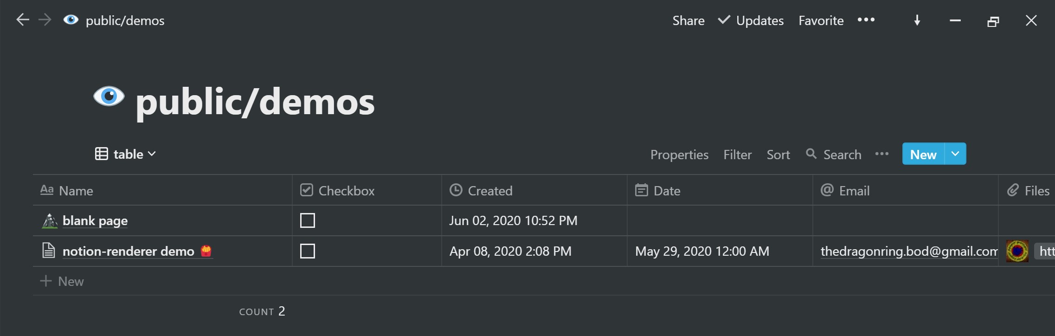Click the magnifier Search icon
The image size is (1055, 336).
pos(811,154)
